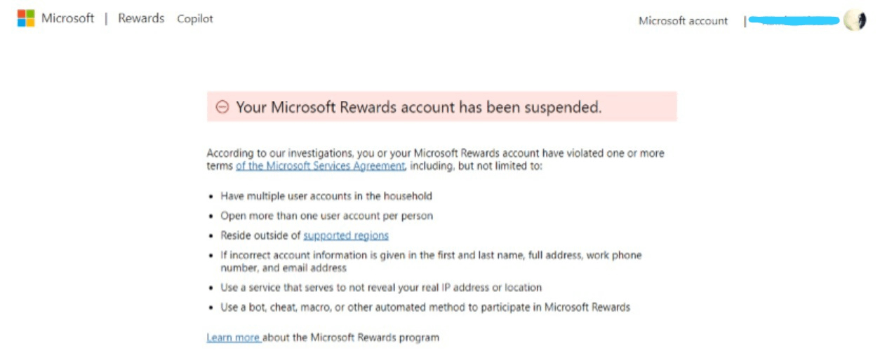Click the bot, cheat, macro bullet text
Screen dimensions: 880x360
[x=425, y=307]
